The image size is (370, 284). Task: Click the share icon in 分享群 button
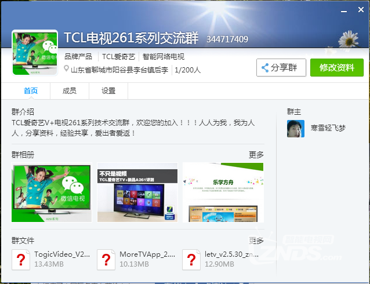click(265, 68)
